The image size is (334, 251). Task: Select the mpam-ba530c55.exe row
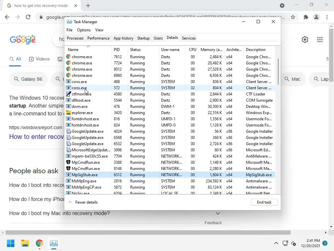[x=170, y=156]
